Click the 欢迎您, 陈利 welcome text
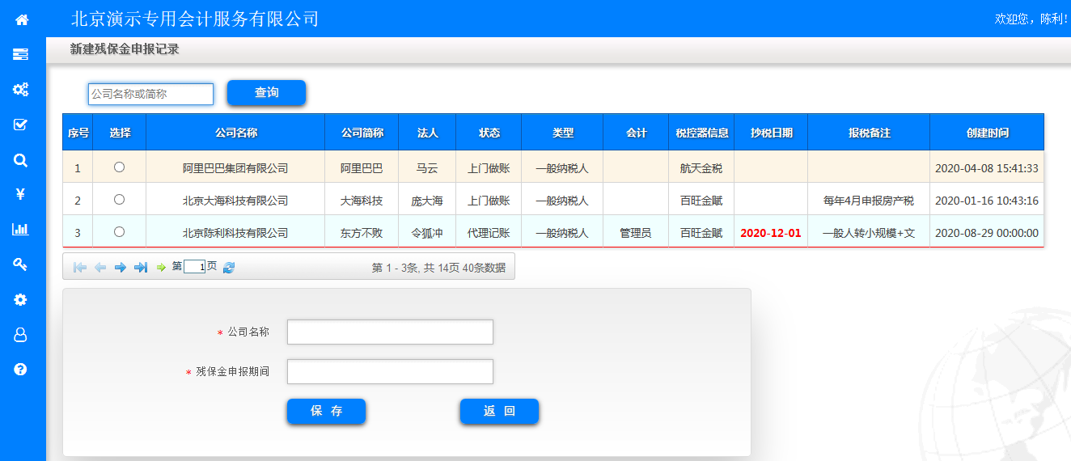The image size is (1071, 461). [1031, 18]
